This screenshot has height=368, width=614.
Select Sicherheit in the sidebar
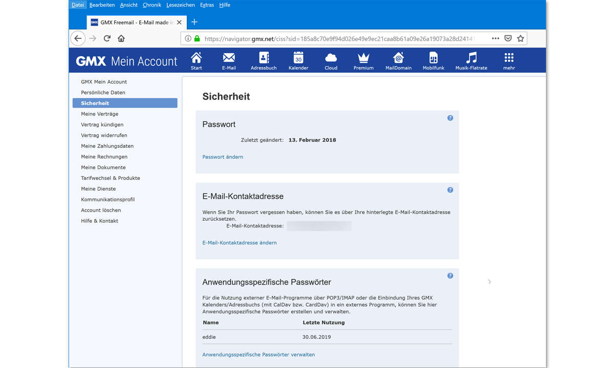click(125, 103)
